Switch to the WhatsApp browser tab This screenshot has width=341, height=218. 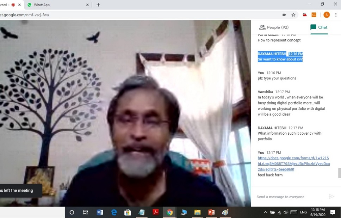click(x=56, y=5)
